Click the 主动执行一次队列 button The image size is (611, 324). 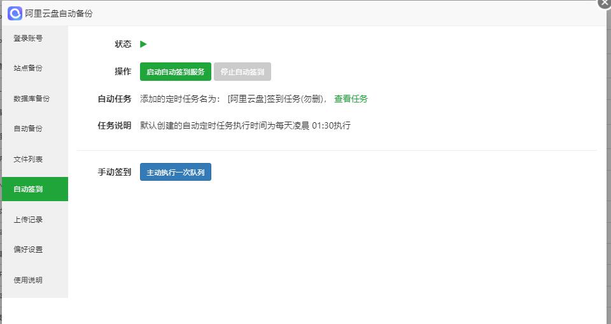(x=176, y=172)
